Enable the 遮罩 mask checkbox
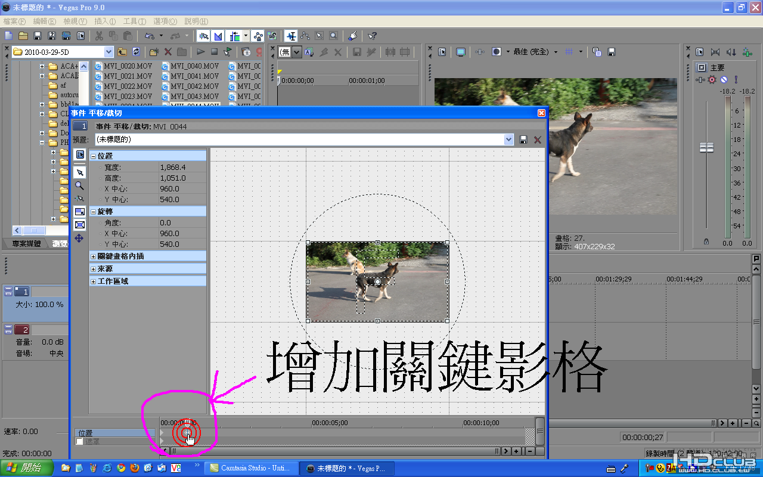This screenshot has height=477, width=763. coord(80,442)
